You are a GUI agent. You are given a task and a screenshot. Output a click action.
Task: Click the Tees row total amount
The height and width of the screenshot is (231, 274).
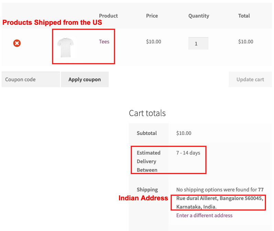pos(246,42)
